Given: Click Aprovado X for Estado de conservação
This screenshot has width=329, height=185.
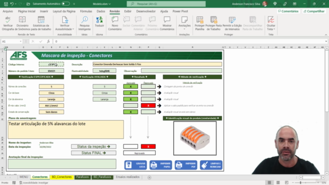Looking at the screenshot, I should click(131, 112).
